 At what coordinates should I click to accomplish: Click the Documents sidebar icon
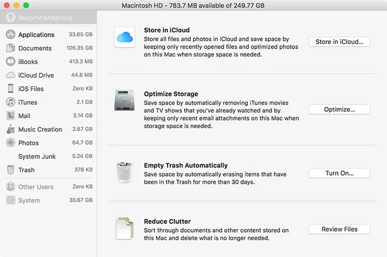[10, 48]
